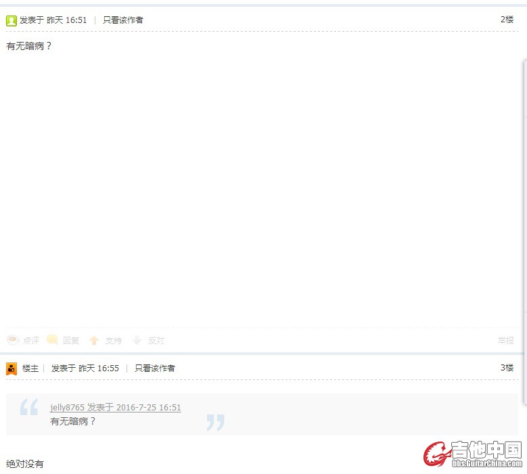This screenshot has height=474, width=527.
Task: Click 只看该作者 on the 2楼 post
Action: (123, 20)
